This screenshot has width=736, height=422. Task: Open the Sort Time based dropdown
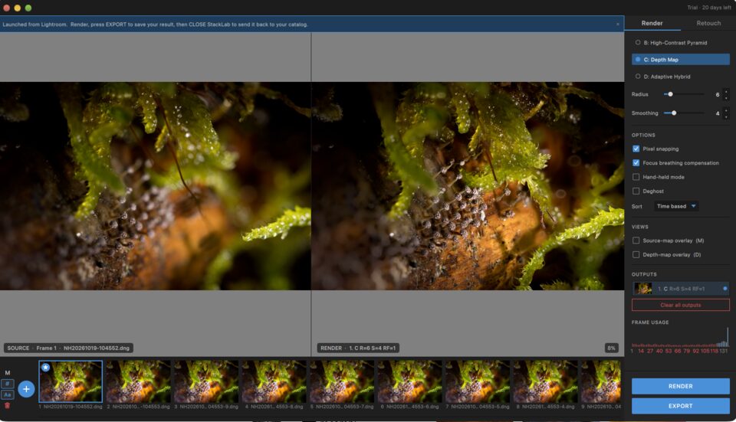pyautogui.click(x=676, y=206)
